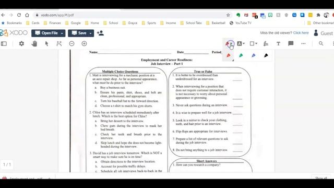Choose the green pen preset

click(x=241, y=55)
